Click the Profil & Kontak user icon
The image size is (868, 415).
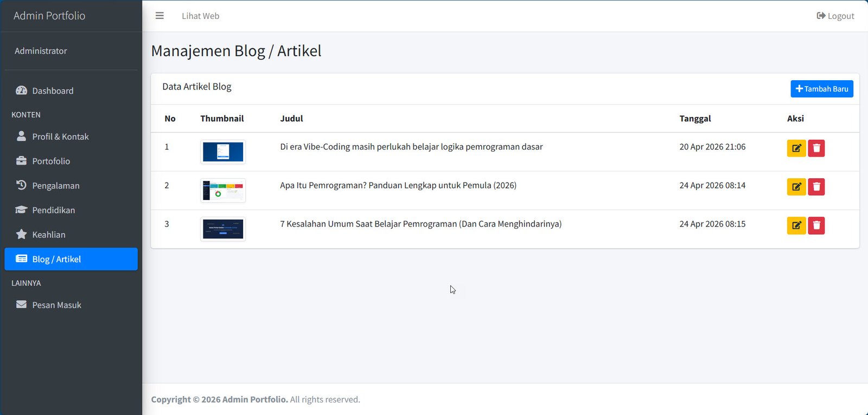(21, 136)
